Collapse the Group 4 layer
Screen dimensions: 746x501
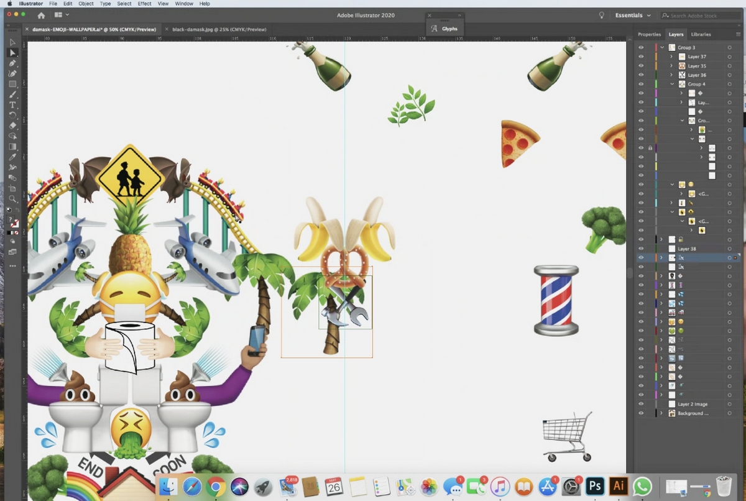point(672,84)
